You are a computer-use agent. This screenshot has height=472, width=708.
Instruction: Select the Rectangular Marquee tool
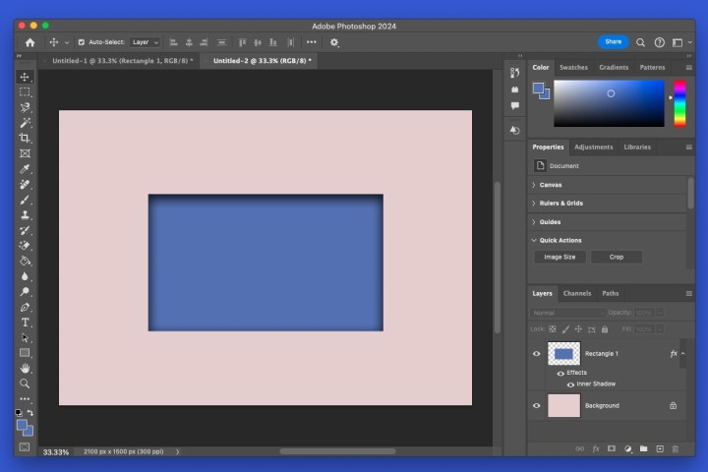click(26, 91)
